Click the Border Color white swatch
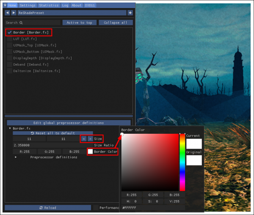Screen dimensions: 254x215 click(90, 152)
